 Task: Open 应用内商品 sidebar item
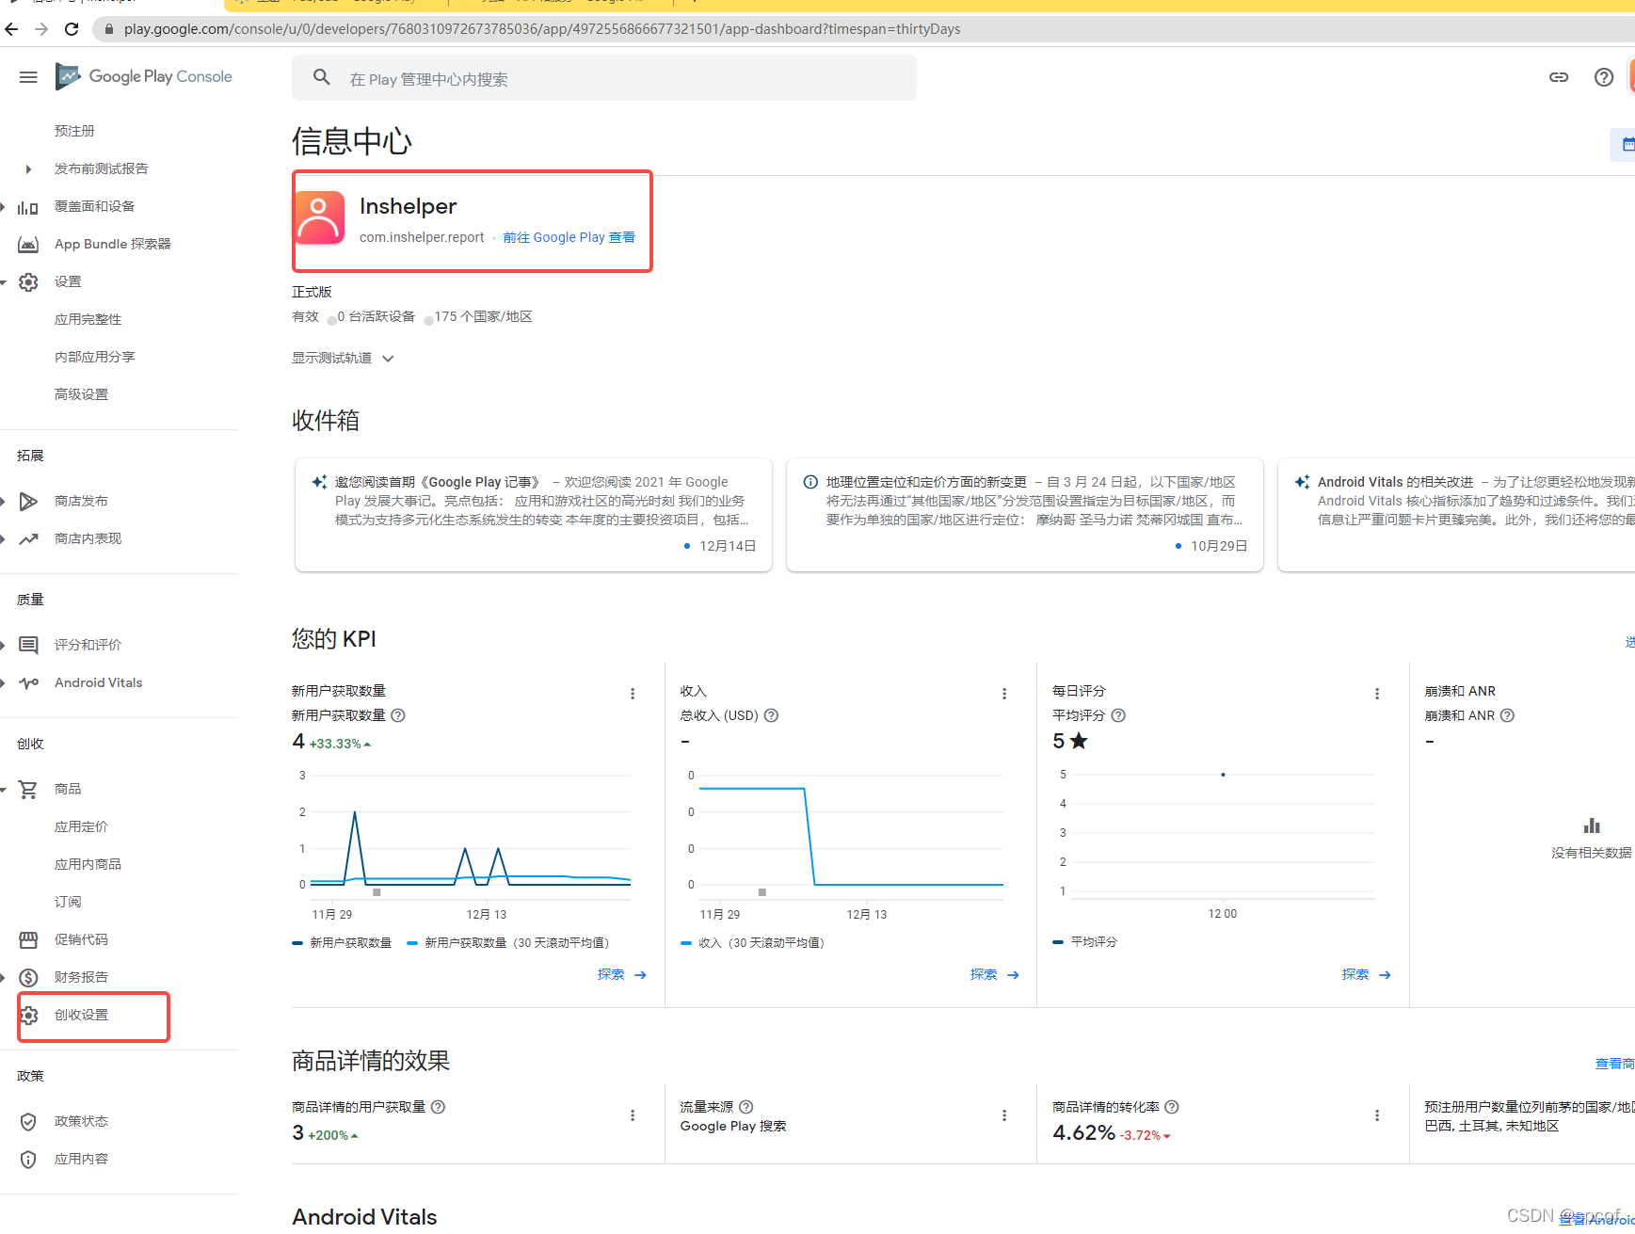coord(88,864)
